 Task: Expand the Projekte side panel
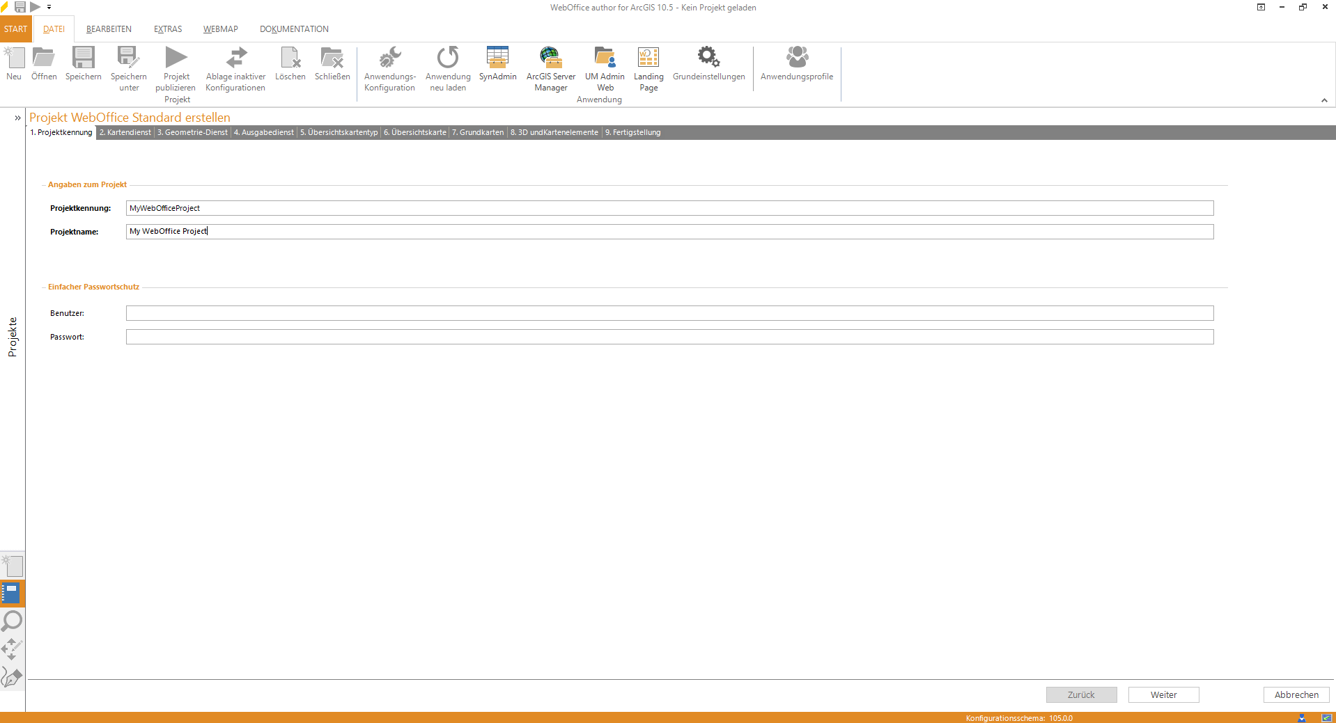pos(17,118)
